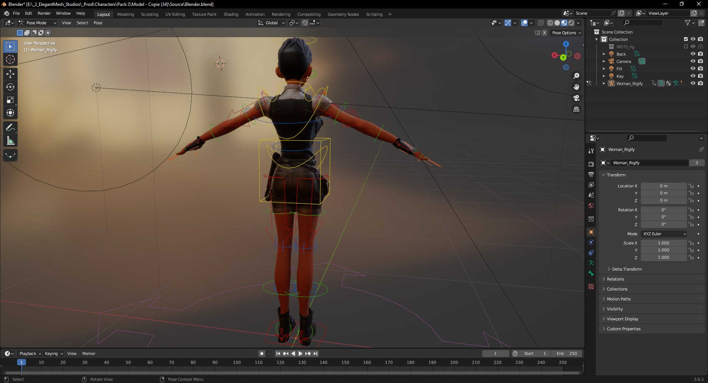The width and height of the screenshot is (708, 383).
Task: Switch to orthographic grid view icon
Action: 576,109
